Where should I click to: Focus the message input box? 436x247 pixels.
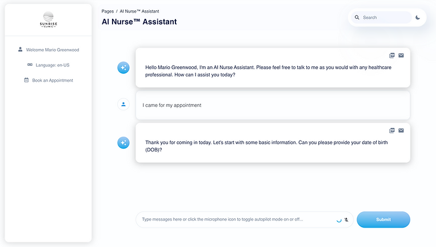(x=238, y=220)
